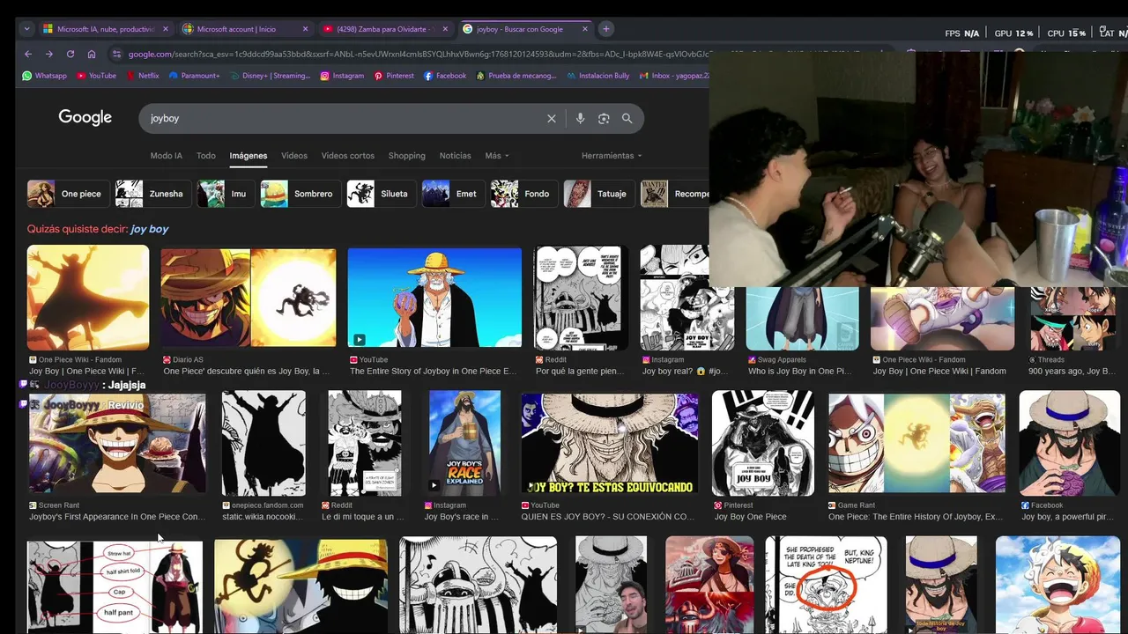Open the browser home page icon
1128x634 pixels.
[92, 54]
